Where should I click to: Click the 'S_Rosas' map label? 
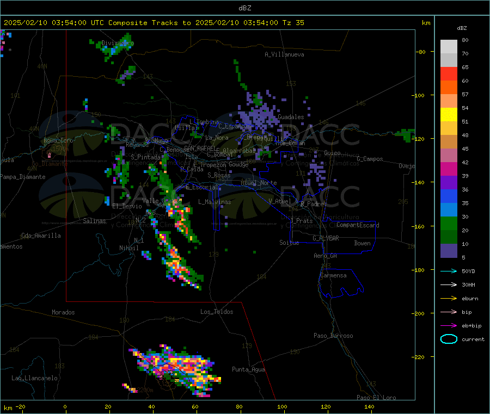tap(219, 175)
